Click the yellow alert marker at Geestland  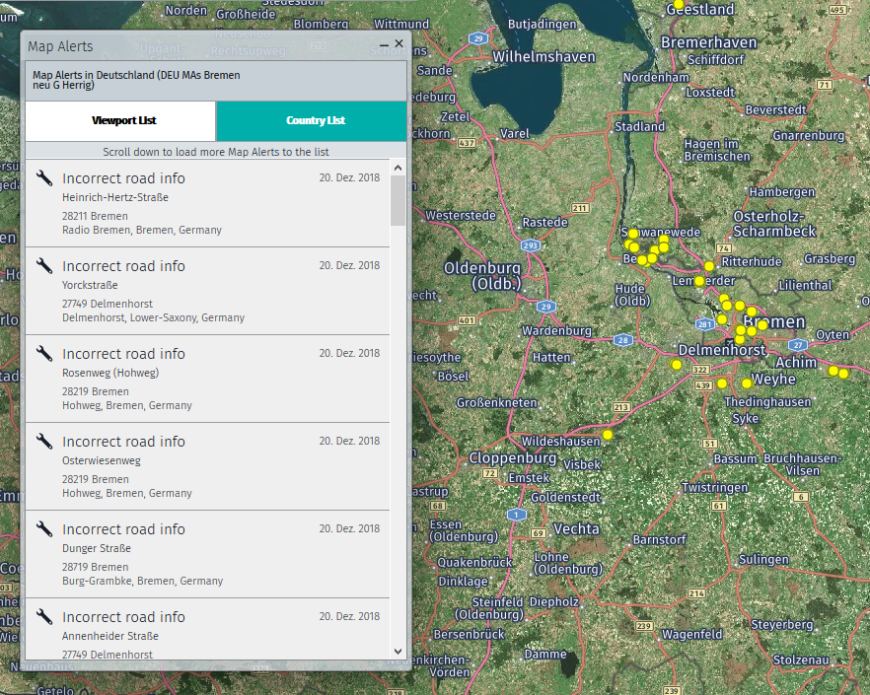coord(678,5)
